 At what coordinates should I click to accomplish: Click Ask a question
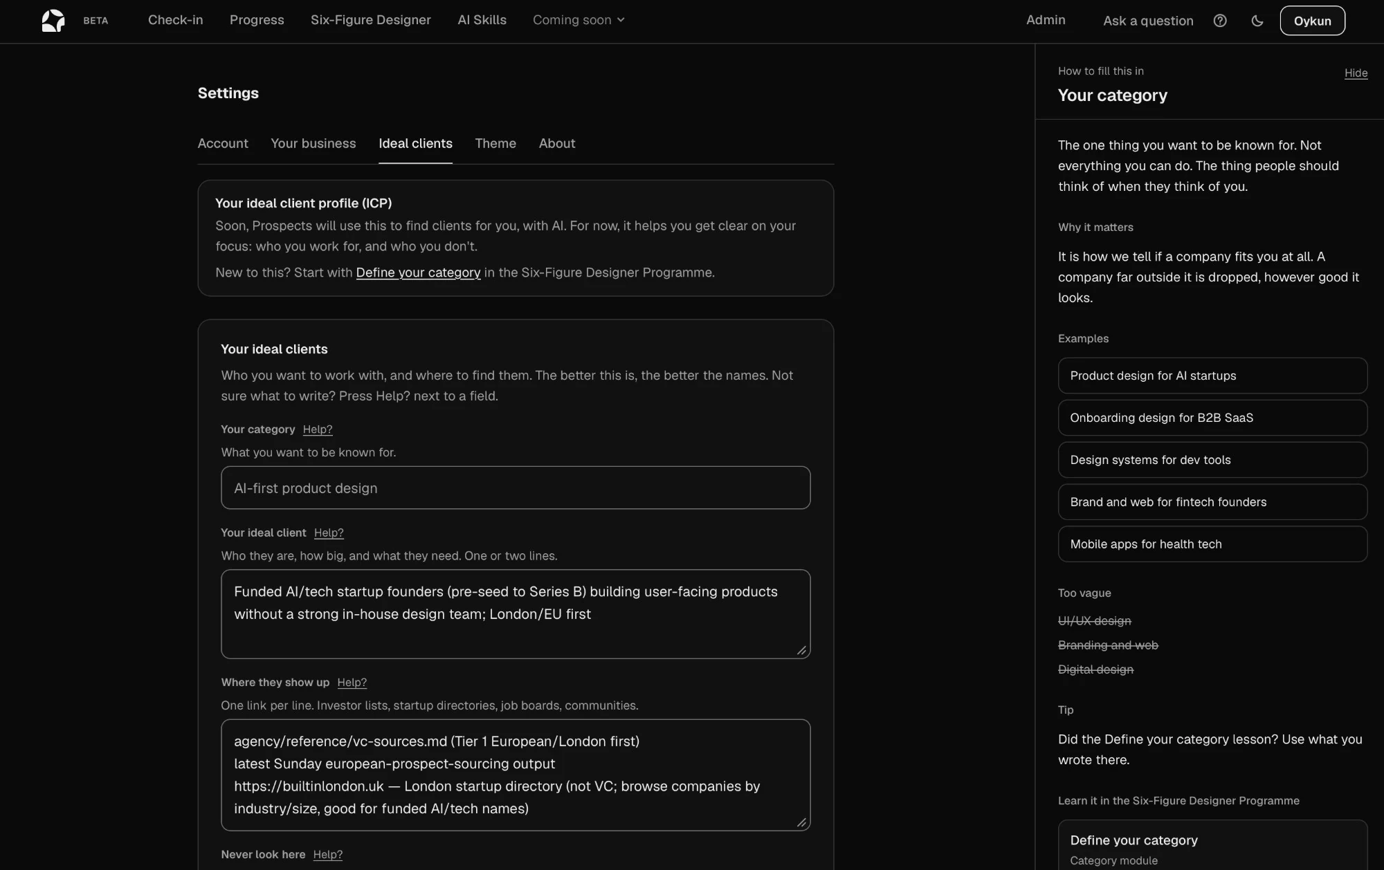[x=1148, y=21]
